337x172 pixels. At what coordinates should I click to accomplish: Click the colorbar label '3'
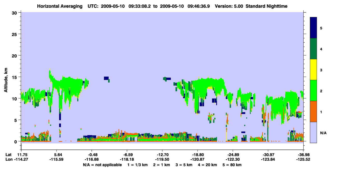[x=321, y=70]
